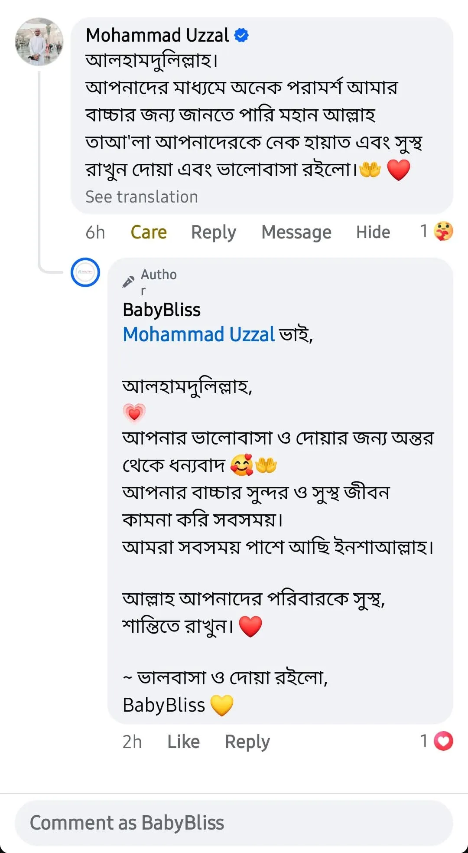The image size is (468, 853).
Task: Toggle the Care reaction on Uzzal's comment
Action: (149, 232)
